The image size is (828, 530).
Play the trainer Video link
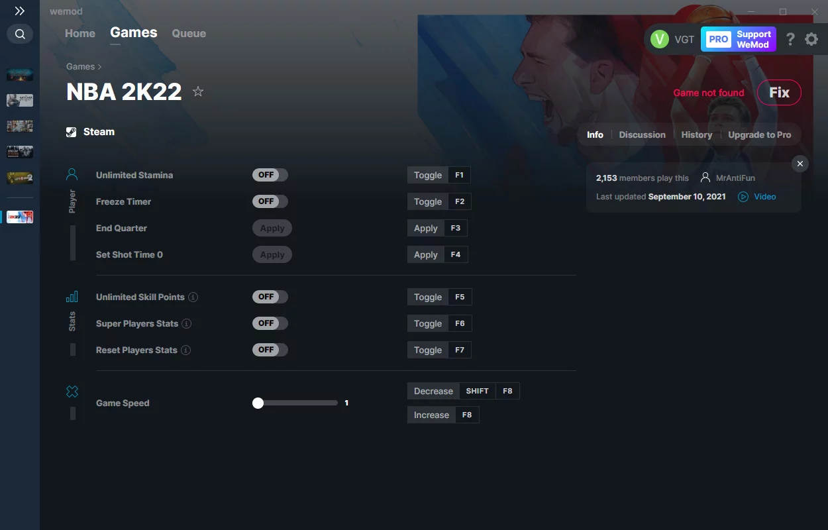click(x=764, y=197)
